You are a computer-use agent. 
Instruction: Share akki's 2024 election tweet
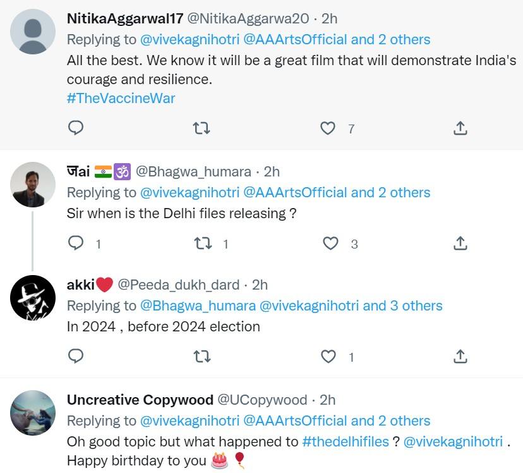tap(460, 357)
